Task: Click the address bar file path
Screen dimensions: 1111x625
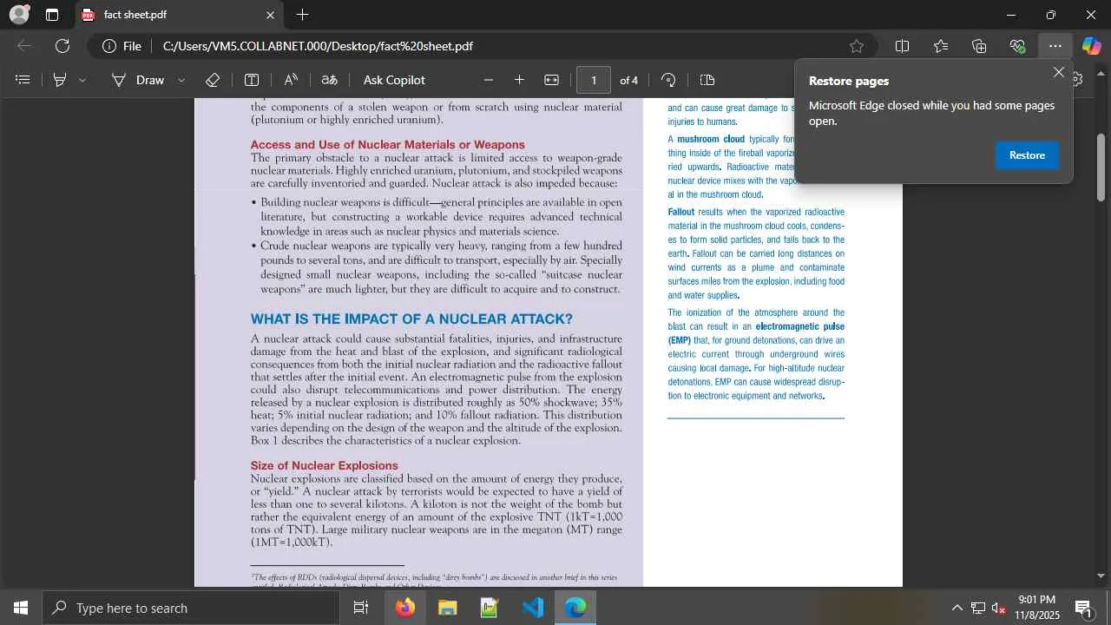Action: pyautogui.click(x=318, y=46)
